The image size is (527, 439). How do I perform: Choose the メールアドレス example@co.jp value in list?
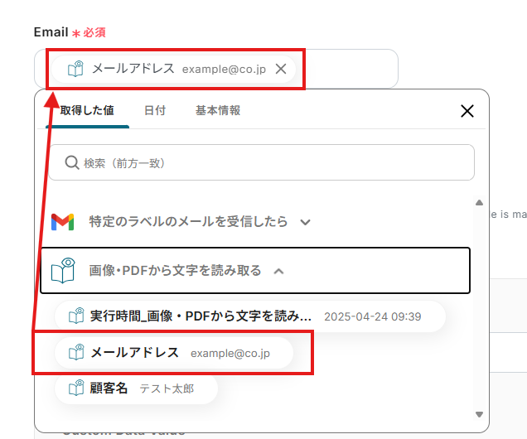[174, 353]
